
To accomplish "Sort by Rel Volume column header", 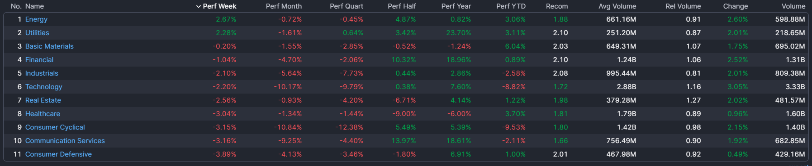I will point(683,6).
